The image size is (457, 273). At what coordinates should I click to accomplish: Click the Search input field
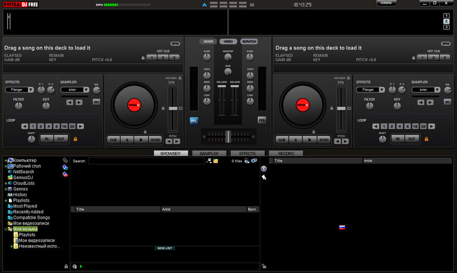point(146,161)
